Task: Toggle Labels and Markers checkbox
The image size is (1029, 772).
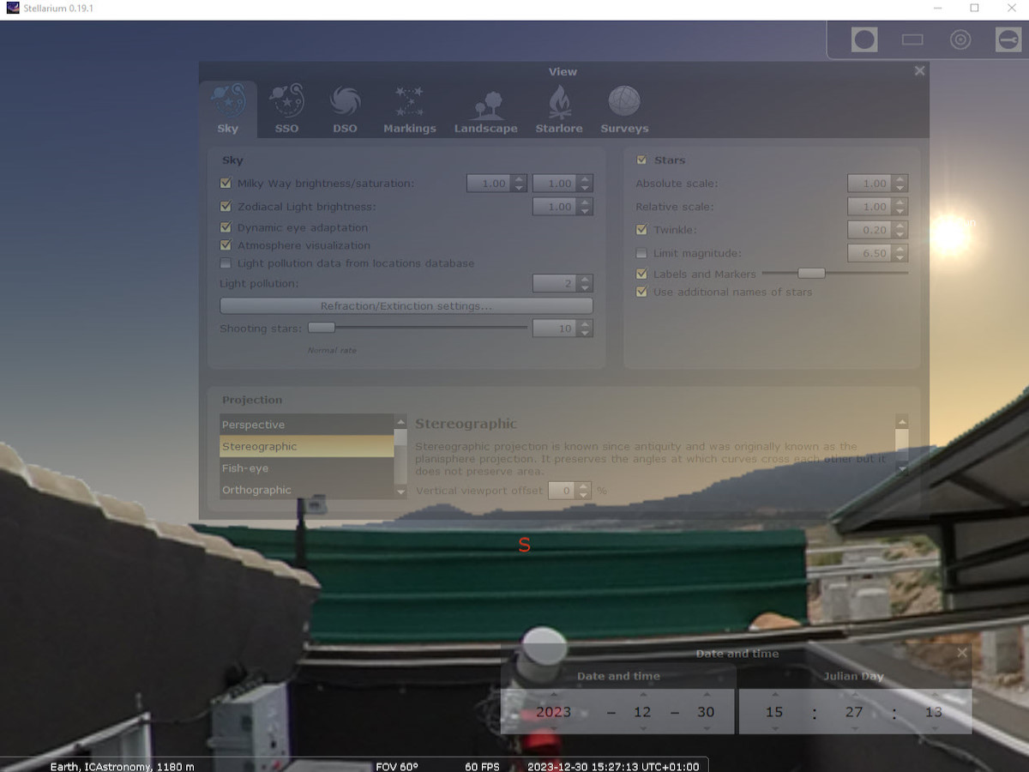Action: (641, 274)
